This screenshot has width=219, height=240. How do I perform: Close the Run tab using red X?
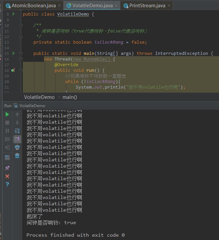(7, 176)
